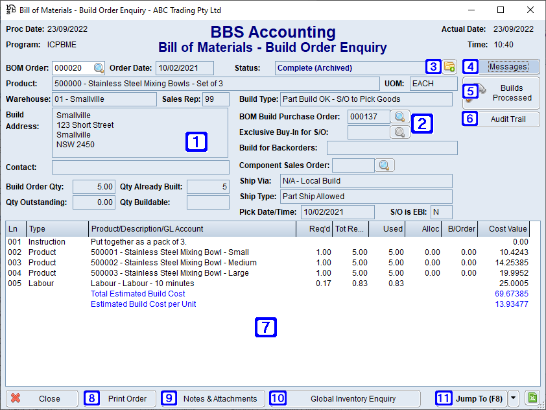
Task: Click the Component Sales Order search icon
Action: pos(385,165)
